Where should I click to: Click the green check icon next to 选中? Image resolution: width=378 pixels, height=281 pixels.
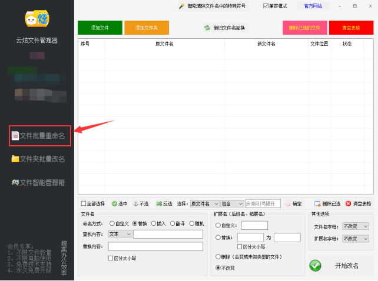point(114,204)
